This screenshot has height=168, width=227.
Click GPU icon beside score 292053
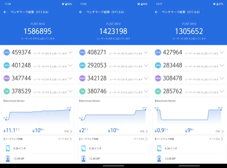coord(82,65)
